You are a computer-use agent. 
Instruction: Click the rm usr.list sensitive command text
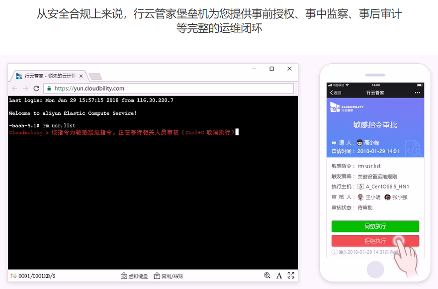coord(369,166)
